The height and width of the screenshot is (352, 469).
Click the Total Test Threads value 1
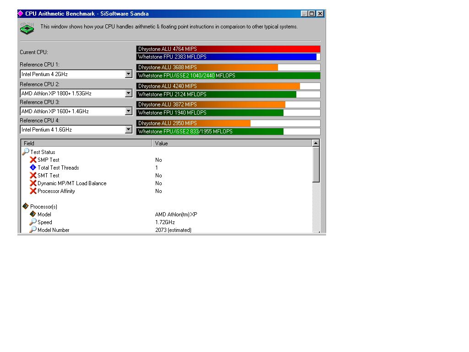pos(157,168)
